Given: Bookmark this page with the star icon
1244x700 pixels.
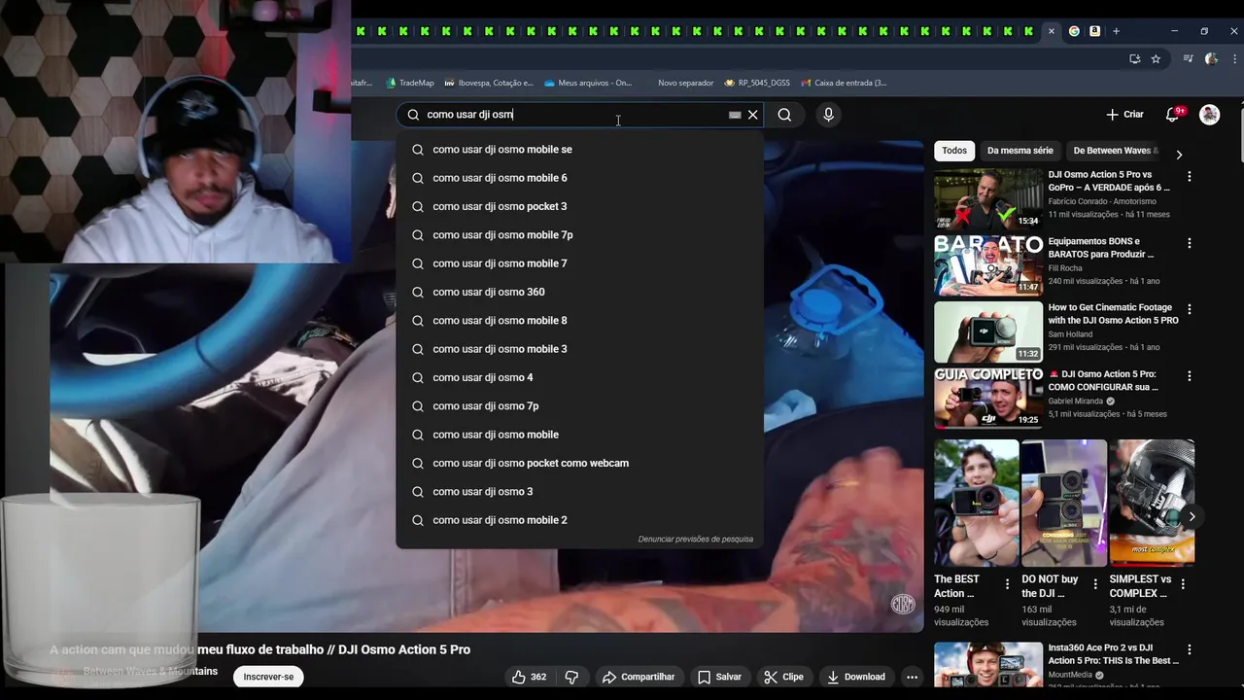Looking at the screenshot, I should [x=1156, y=58].
